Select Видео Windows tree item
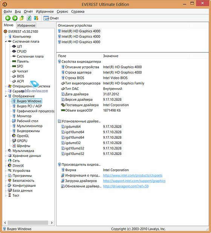Image resolution: width=211 pixels, height=233 pixels. (27, 101)
